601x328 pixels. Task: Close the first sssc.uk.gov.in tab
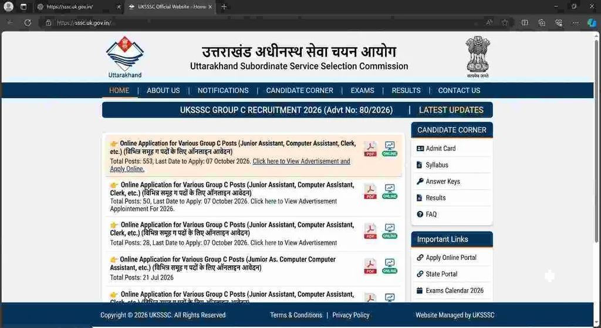(x=119, y=6)
